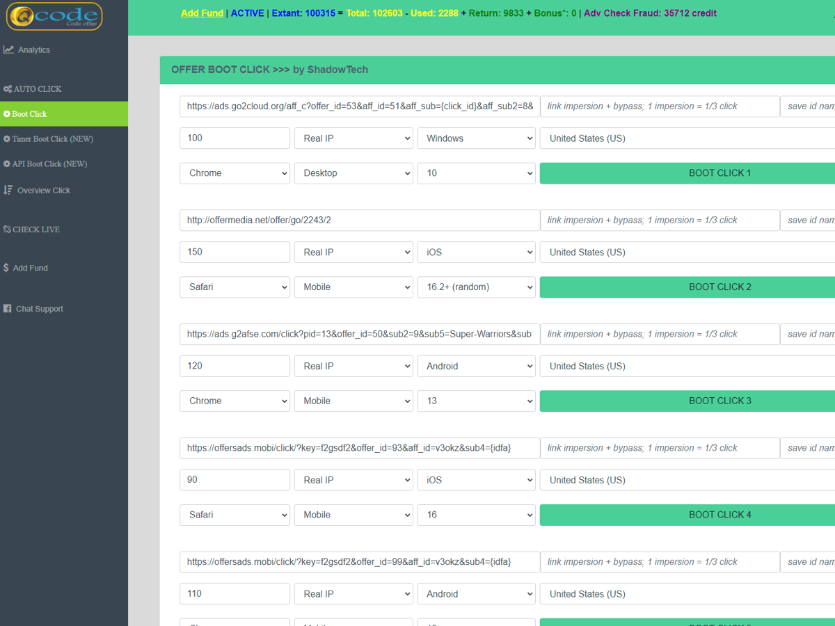The height and width of the screenshot is (626, 835).
Task: Click the Timer Boot Click gear icon
Action: [7, 139]
